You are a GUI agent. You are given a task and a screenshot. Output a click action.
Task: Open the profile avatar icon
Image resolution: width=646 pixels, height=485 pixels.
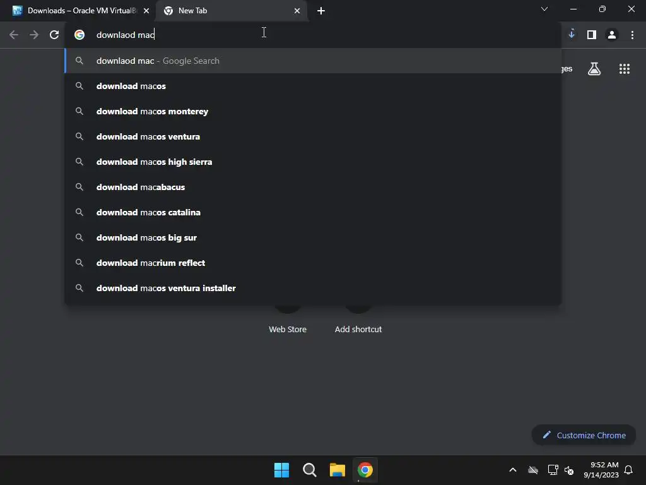coord(612,35)
